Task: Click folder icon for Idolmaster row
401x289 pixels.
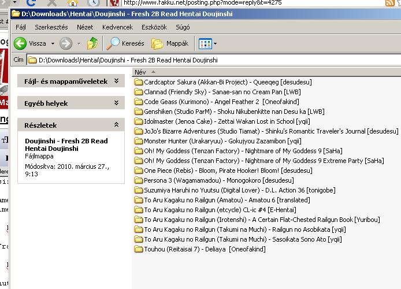Action: pos(138,121)
